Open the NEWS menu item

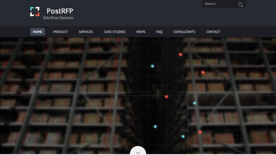[141, 32]
